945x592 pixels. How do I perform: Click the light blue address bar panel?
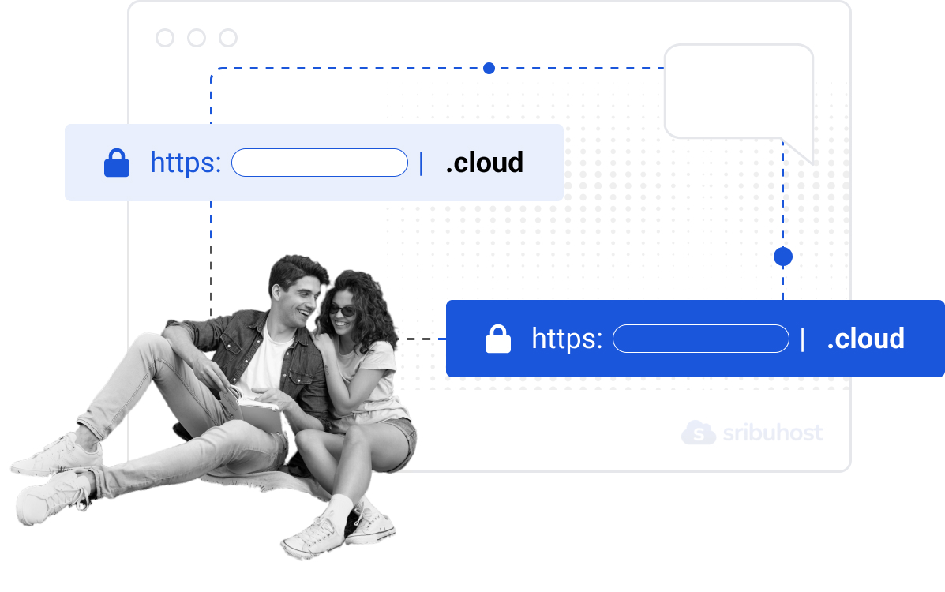(x=314, y=163)
